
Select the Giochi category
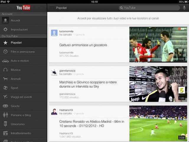[x=24, y=106]
